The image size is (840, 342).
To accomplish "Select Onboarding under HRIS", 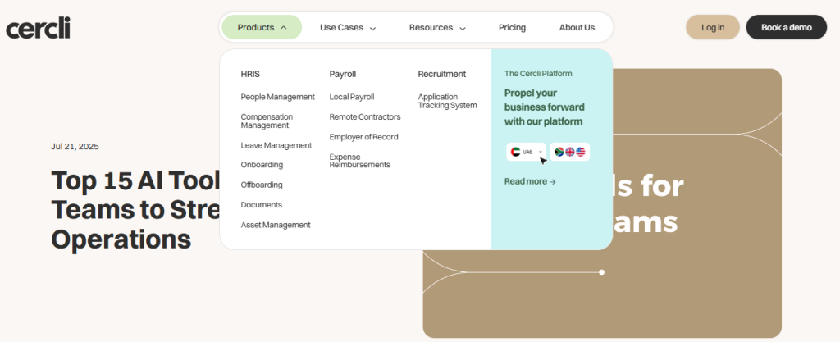I will click(262, 165).
